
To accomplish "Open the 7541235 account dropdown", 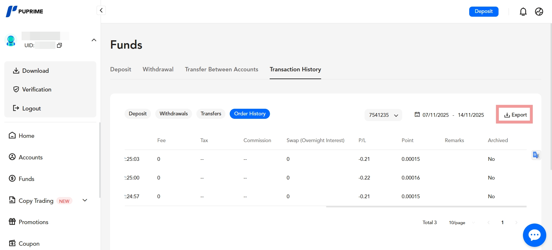I will point(383,115).
